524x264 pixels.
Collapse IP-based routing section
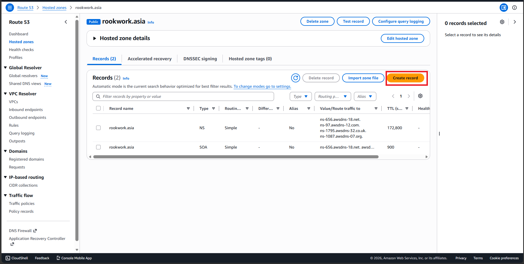click(5, 177)
